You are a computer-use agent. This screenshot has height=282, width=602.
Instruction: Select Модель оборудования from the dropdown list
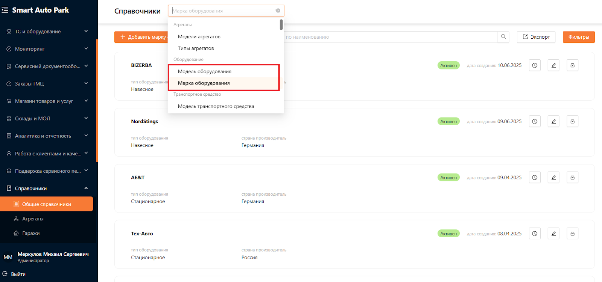coord(205,71)
